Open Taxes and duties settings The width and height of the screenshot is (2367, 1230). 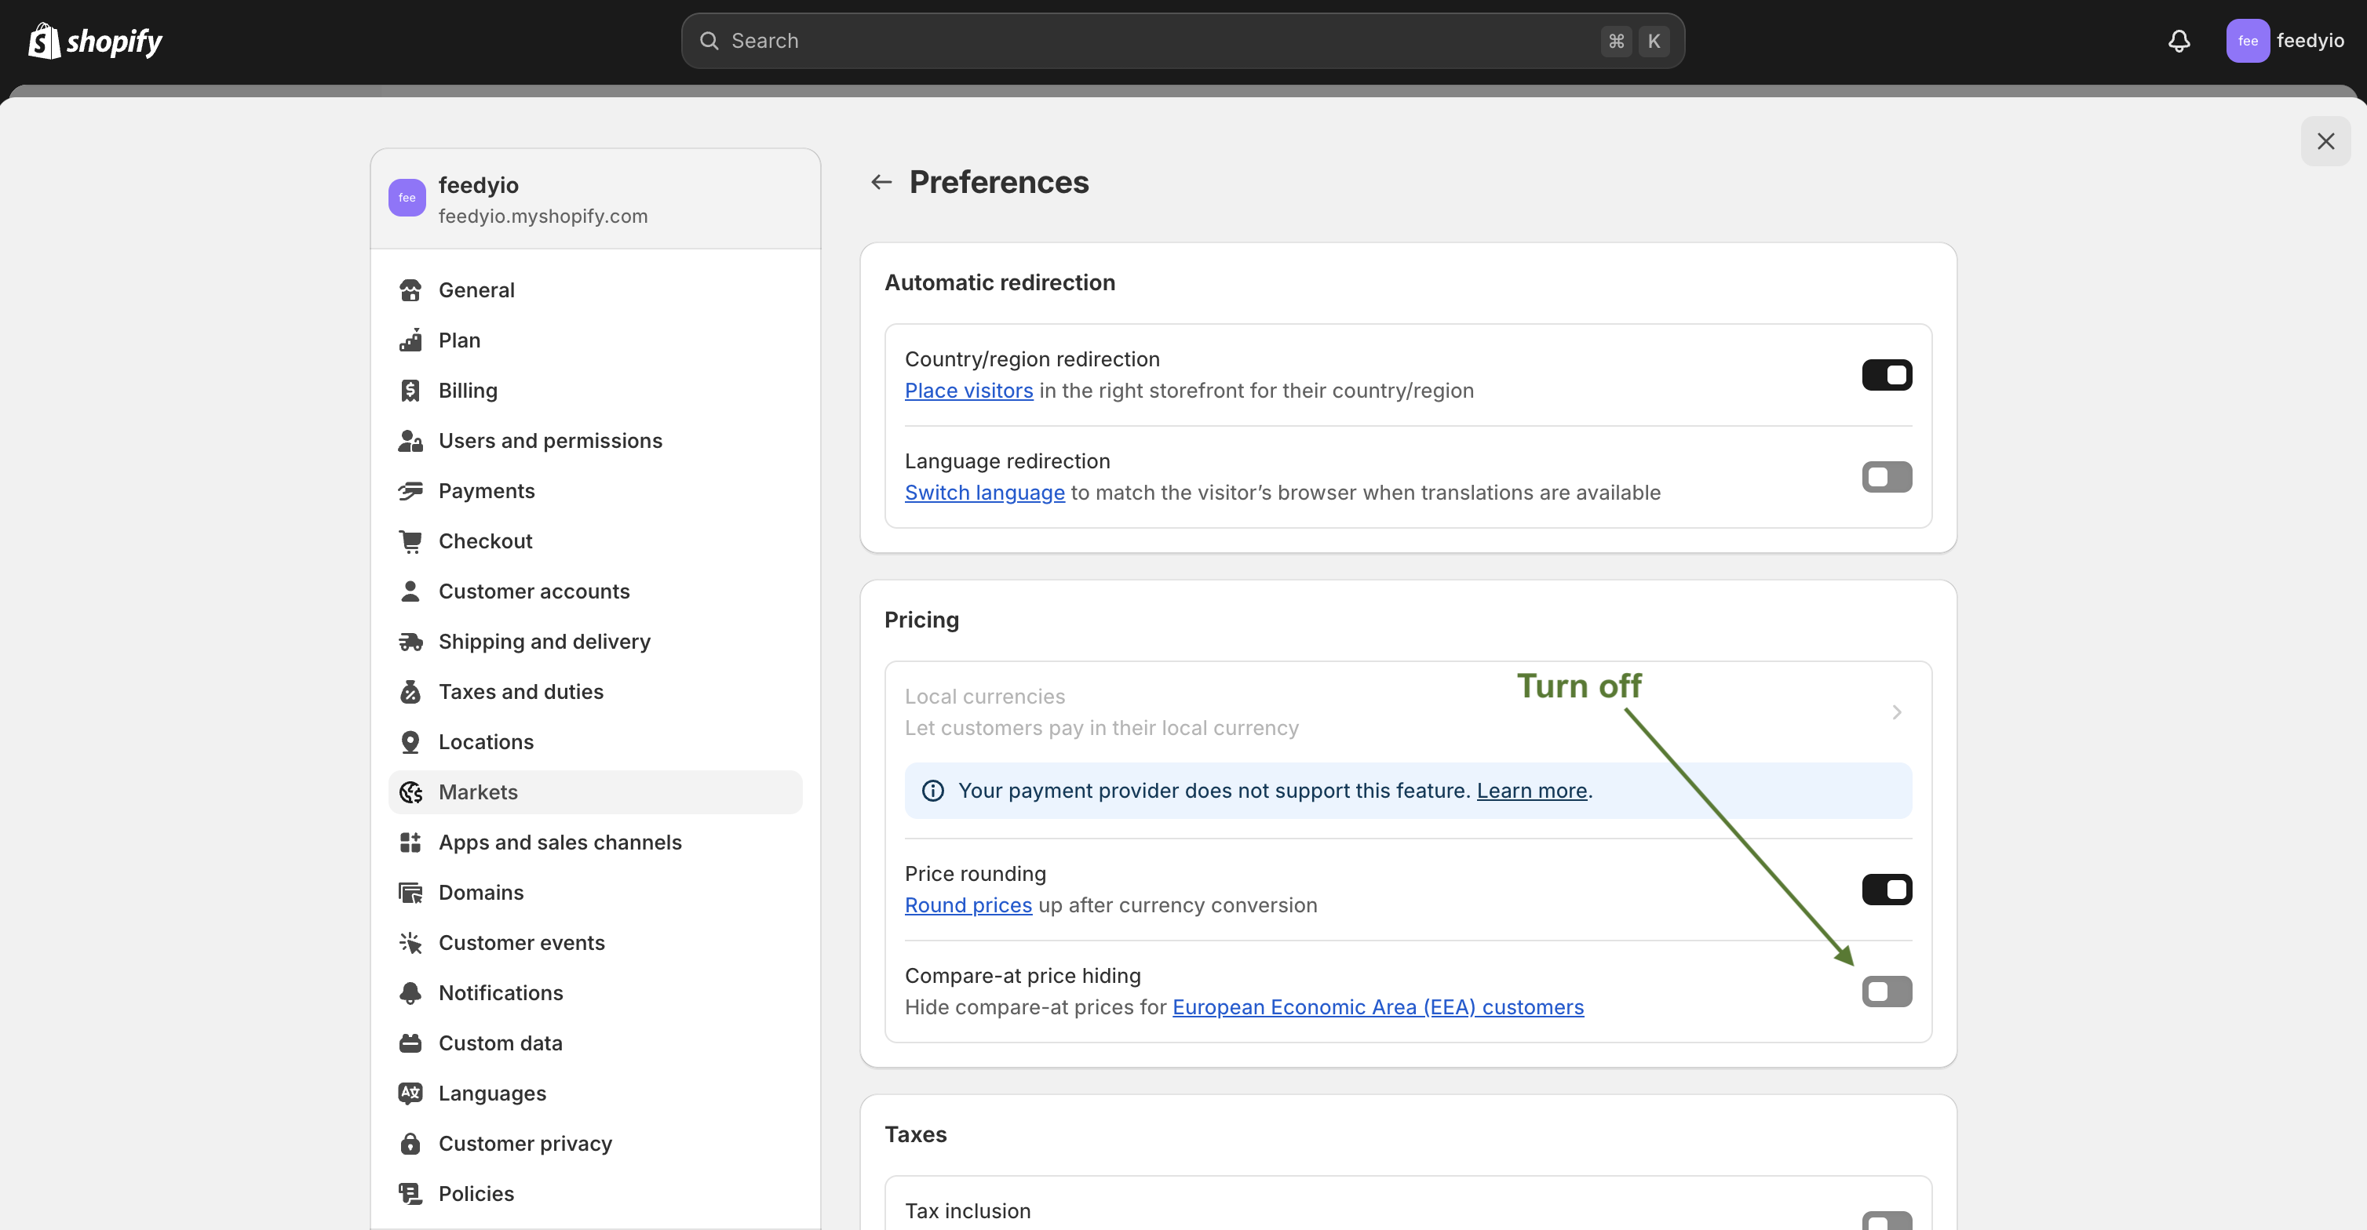coord(596,692)
